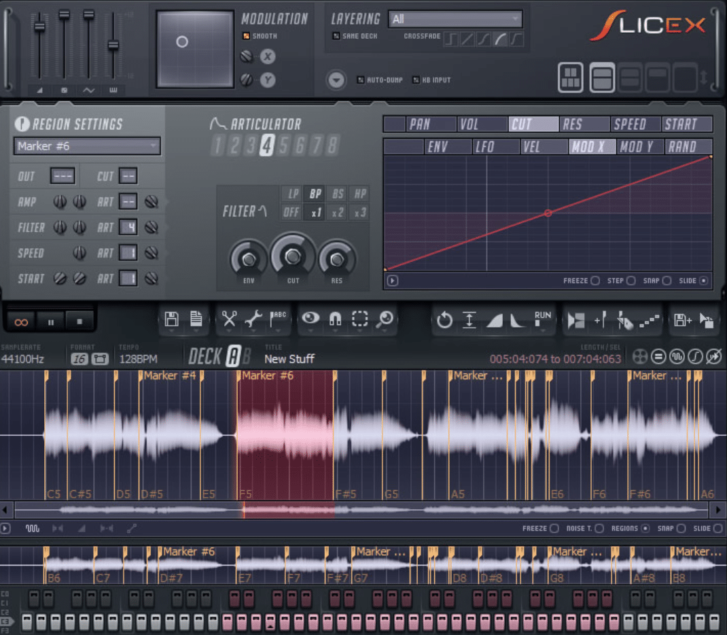Open the SPEED articulator selector
Image resolution: width=727 pixels, height=635 pixels.
click(128, 252)
